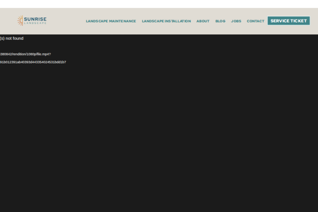The height and width of the screenshot is (212, 318).
Task: Open the Contact page
Action: (x=255, y=21)
